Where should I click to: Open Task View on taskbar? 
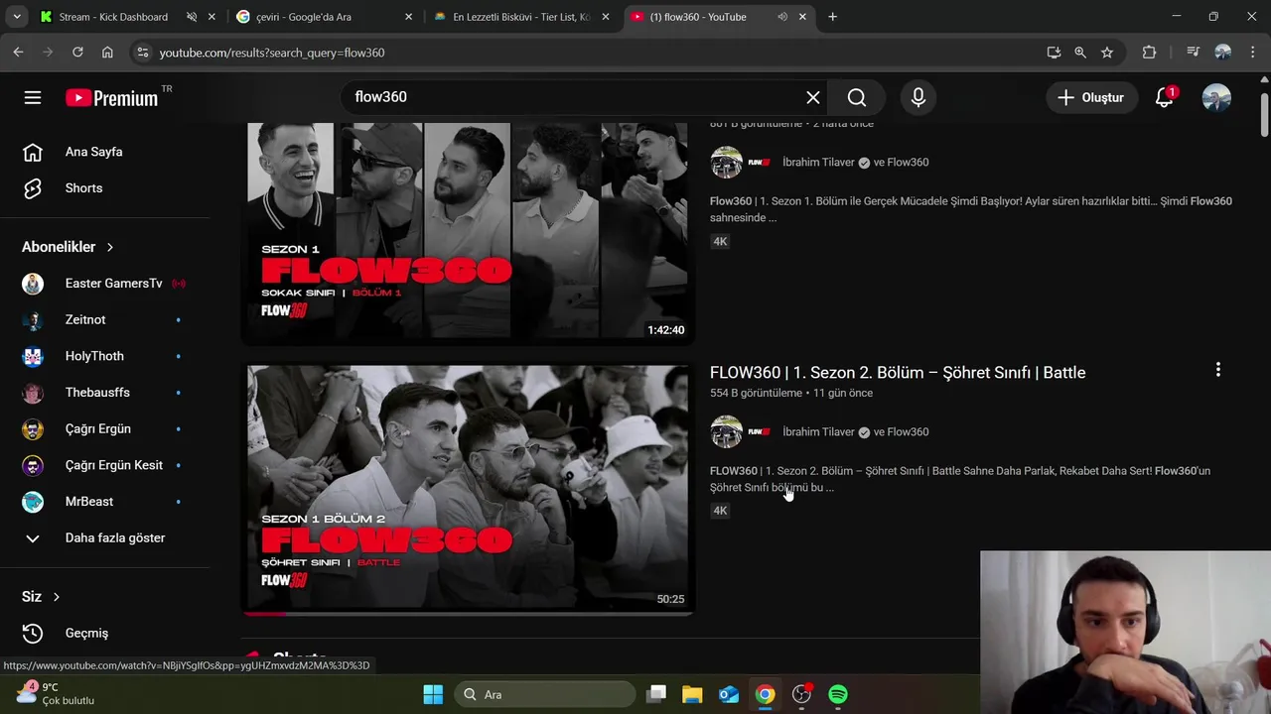(656, 694)
